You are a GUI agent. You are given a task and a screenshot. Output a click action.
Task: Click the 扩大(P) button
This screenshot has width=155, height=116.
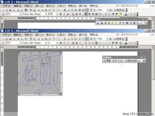coord(118,61)
